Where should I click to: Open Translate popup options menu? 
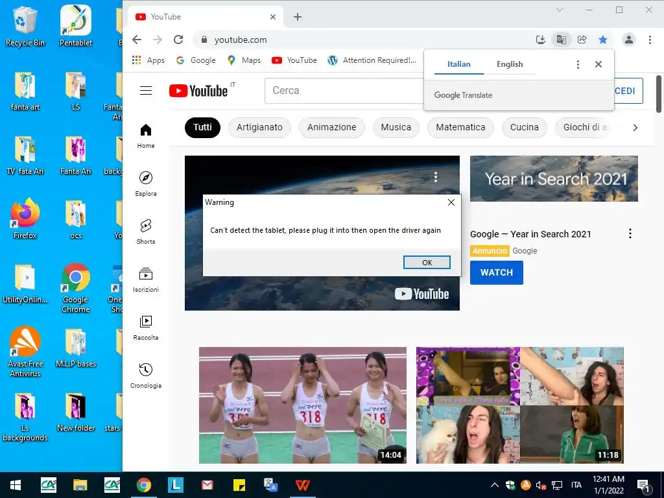pyautogui.click(x=578, y=64)
